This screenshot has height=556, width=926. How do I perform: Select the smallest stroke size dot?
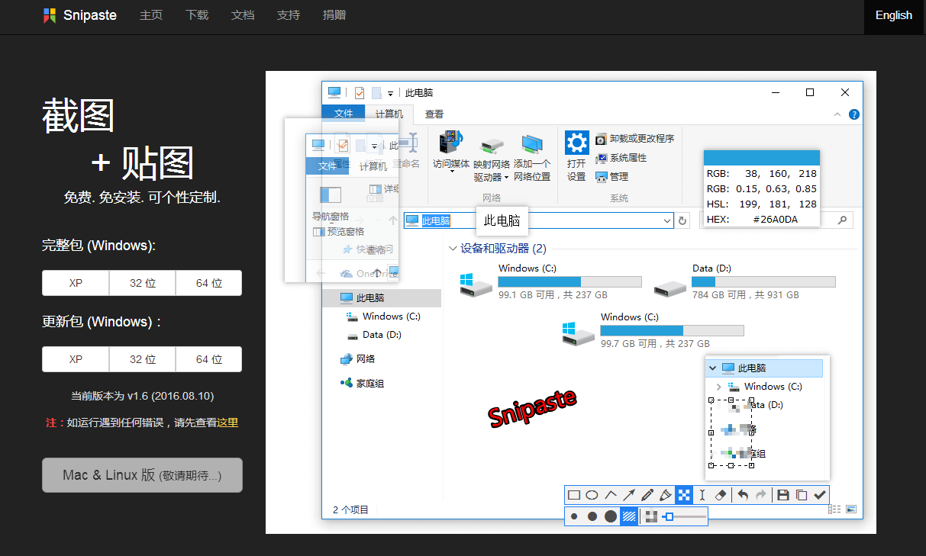coord(573,516)
